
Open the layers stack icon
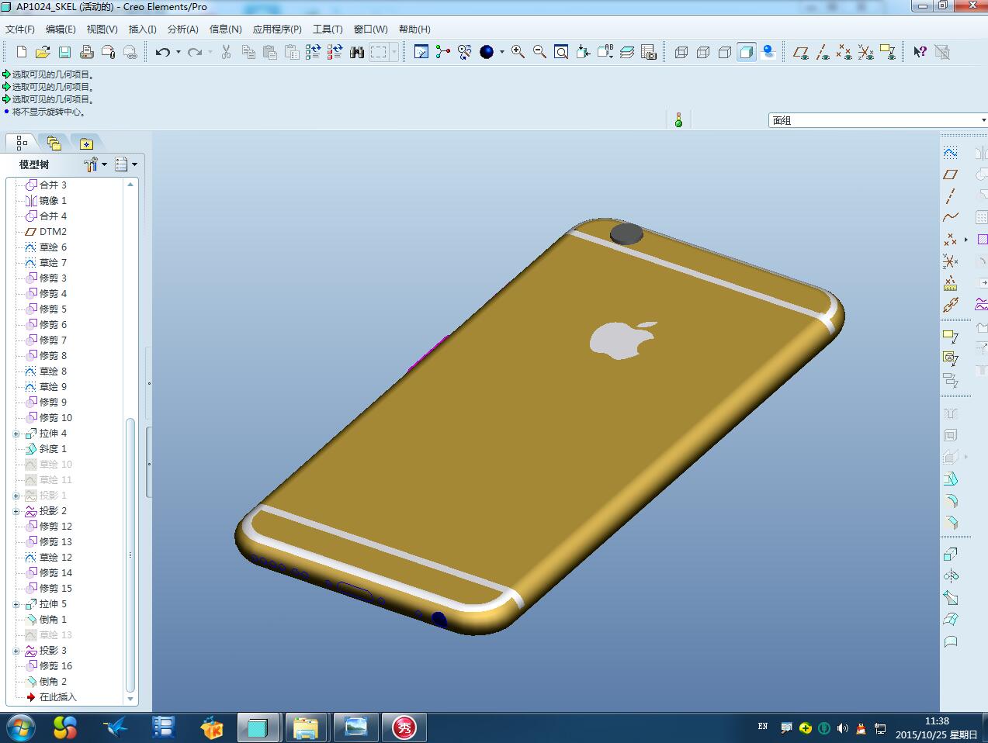627,52
